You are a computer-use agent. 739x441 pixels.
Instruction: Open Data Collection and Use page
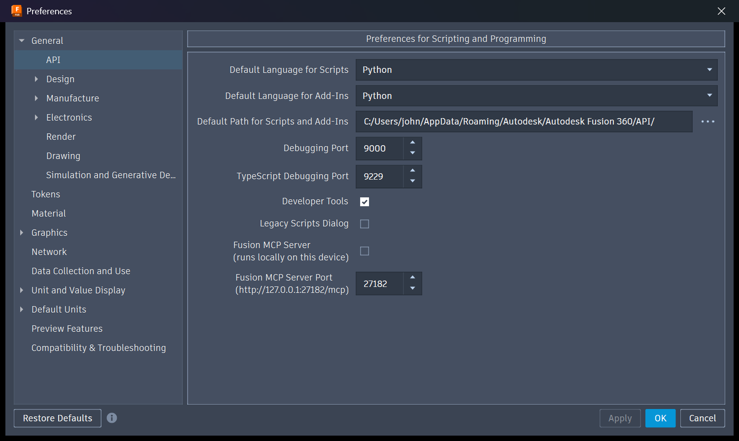(81, 271)
